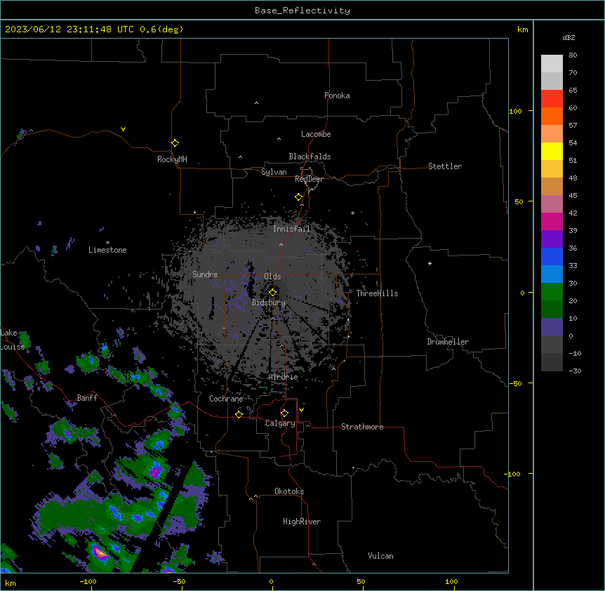The width and height of the screenshot is (605, 591).
Task: Select the magenta 39-42 dBZ legend swatch
Action: tap(552, 221)
